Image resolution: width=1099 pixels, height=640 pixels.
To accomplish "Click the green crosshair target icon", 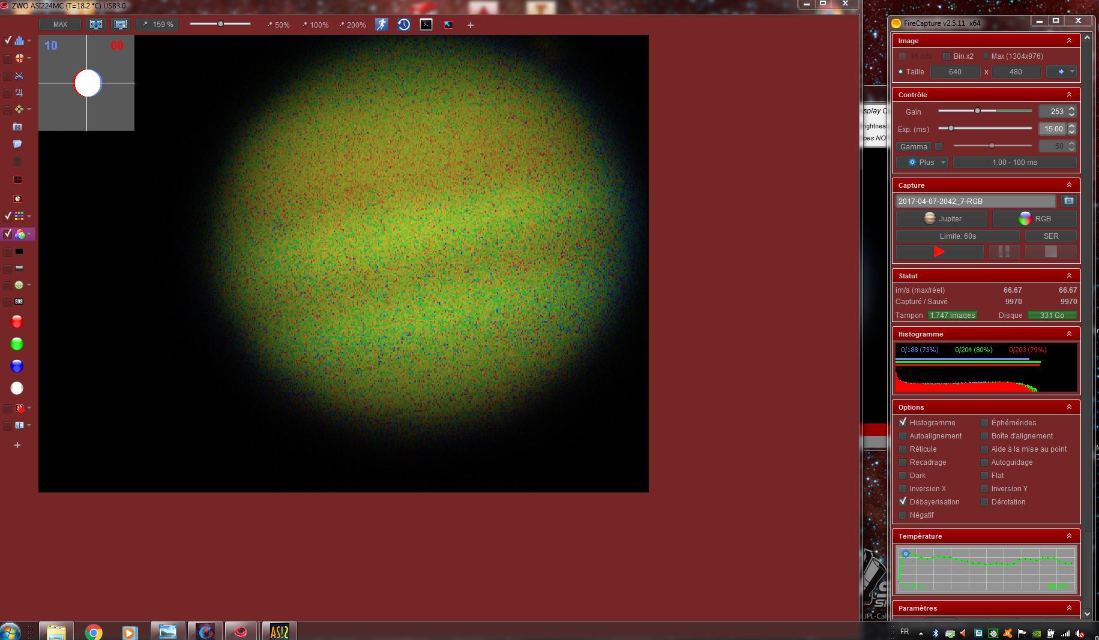I will (19, 286).
